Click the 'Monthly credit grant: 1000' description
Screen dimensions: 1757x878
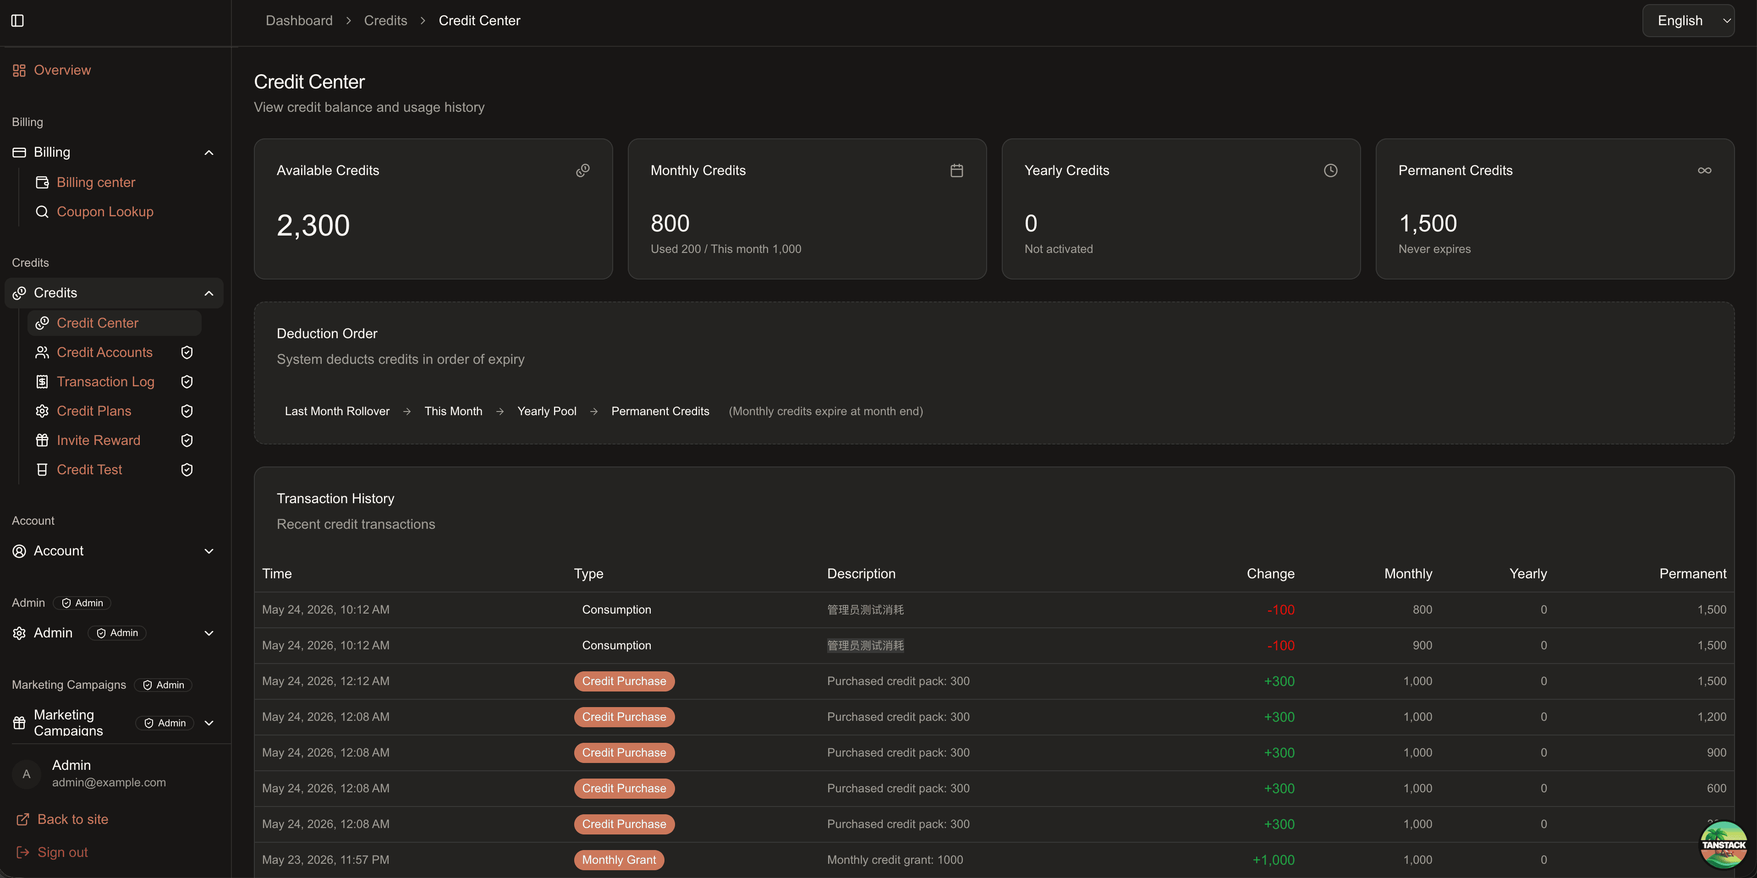895,860
